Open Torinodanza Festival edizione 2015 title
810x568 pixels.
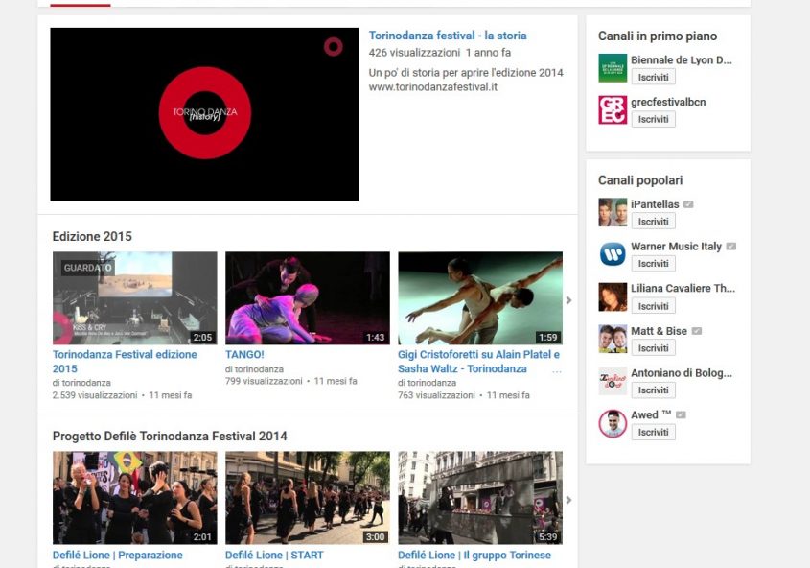coord(125,362)
